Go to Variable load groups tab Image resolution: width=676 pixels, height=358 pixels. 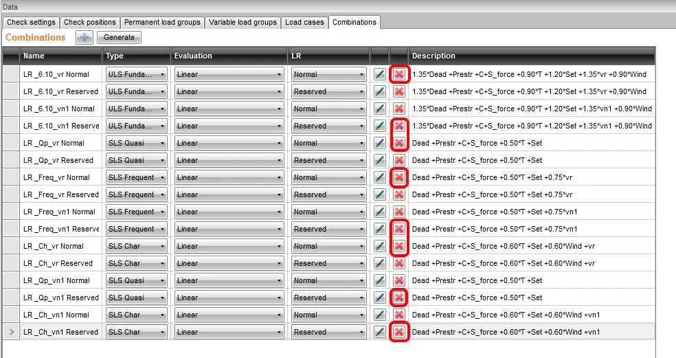(243, 23)
